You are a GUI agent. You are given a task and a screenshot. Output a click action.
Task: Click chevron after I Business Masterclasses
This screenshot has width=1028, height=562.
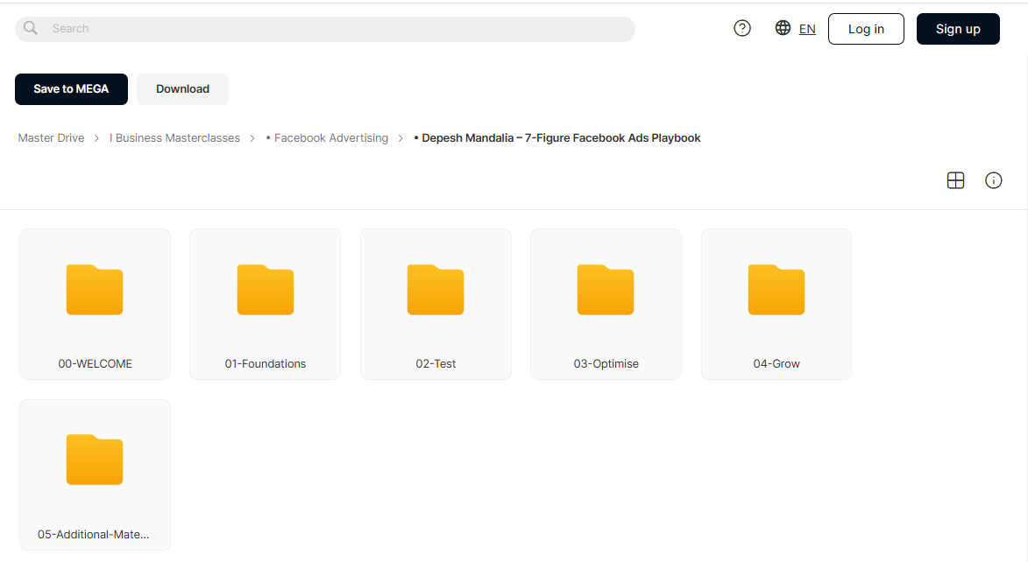pyautogui.click(x=252, y=138)
